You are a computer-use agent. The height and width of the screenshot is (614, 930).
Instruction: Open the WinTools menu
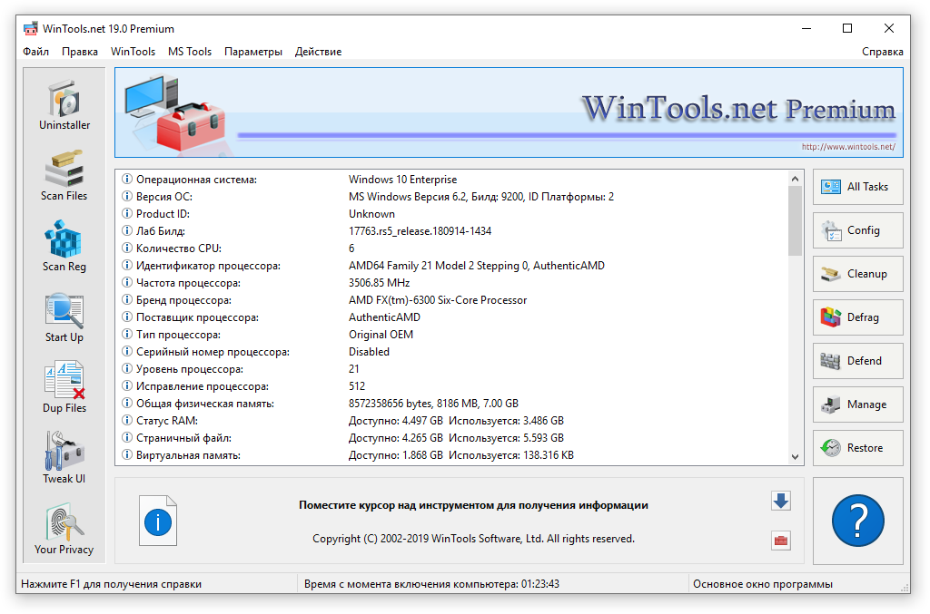click(133, 52)
